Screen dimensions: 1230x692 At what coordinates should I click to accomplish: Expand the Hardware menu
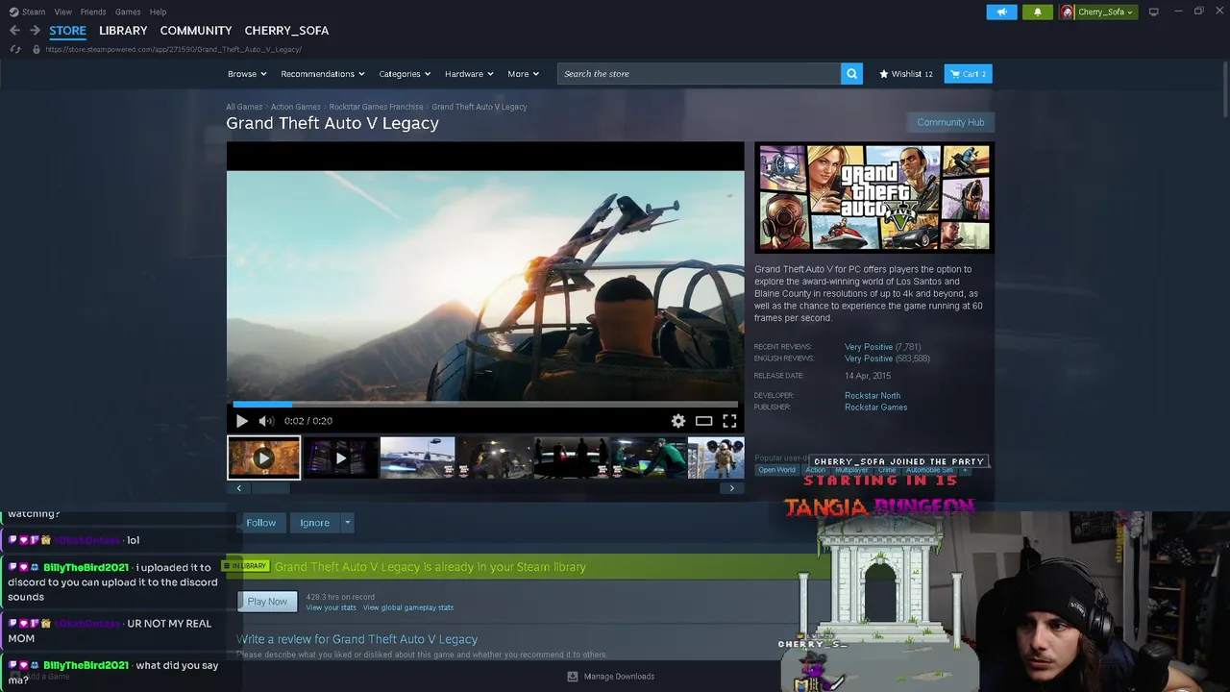pyautogui.click(x=469, y=74)
